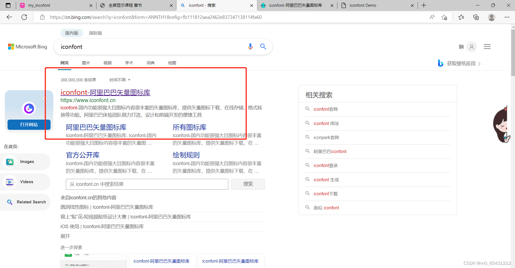Click the 打开网站 button
This screenshot has width=515, height=268.
tap(29, 124)
